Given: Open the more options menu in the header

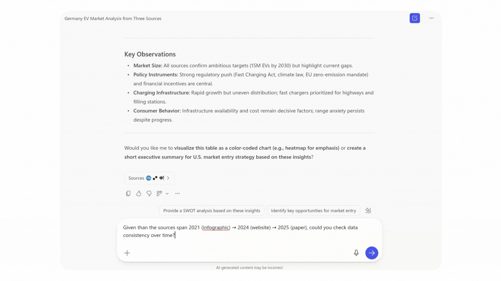Looking at the screenshot, I should (x=431, y=18).
